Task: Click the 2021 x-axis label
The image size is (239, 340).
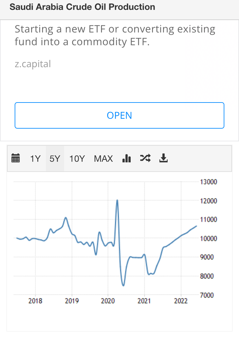Action: click(x=144, y=301)
